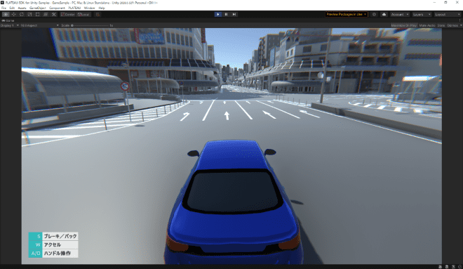This screenshot has height=269, width=463.
Task: Select the Rotate tool
Action: click(x=22, y=14)
